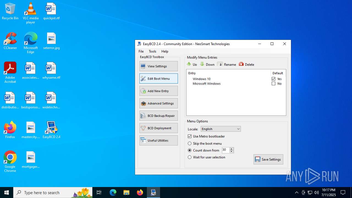Open View Settings in EasyBCD Toolbox
This screenshot has width=352, height=198.
pyautogui.click(x=159, y=66)
